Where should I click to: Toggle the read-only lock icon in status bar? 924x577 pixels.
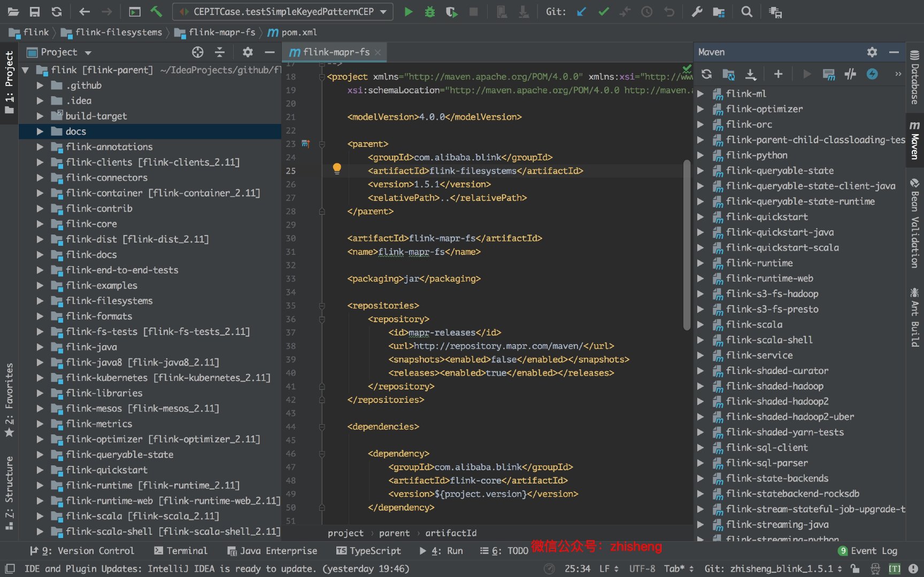click(856, 568)
